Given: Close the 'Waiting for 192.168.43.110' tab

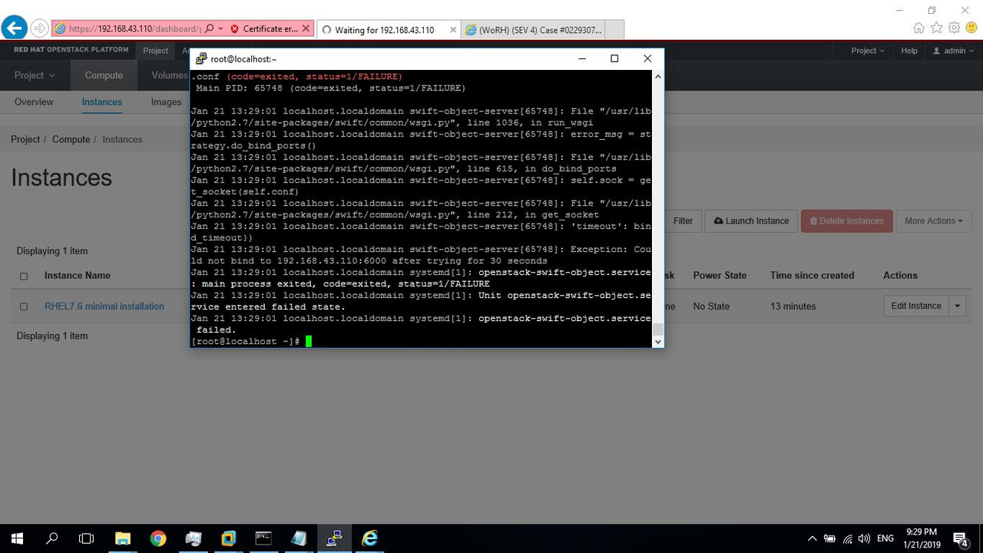Looking at the screenshot, I should (x=453, y=30).
